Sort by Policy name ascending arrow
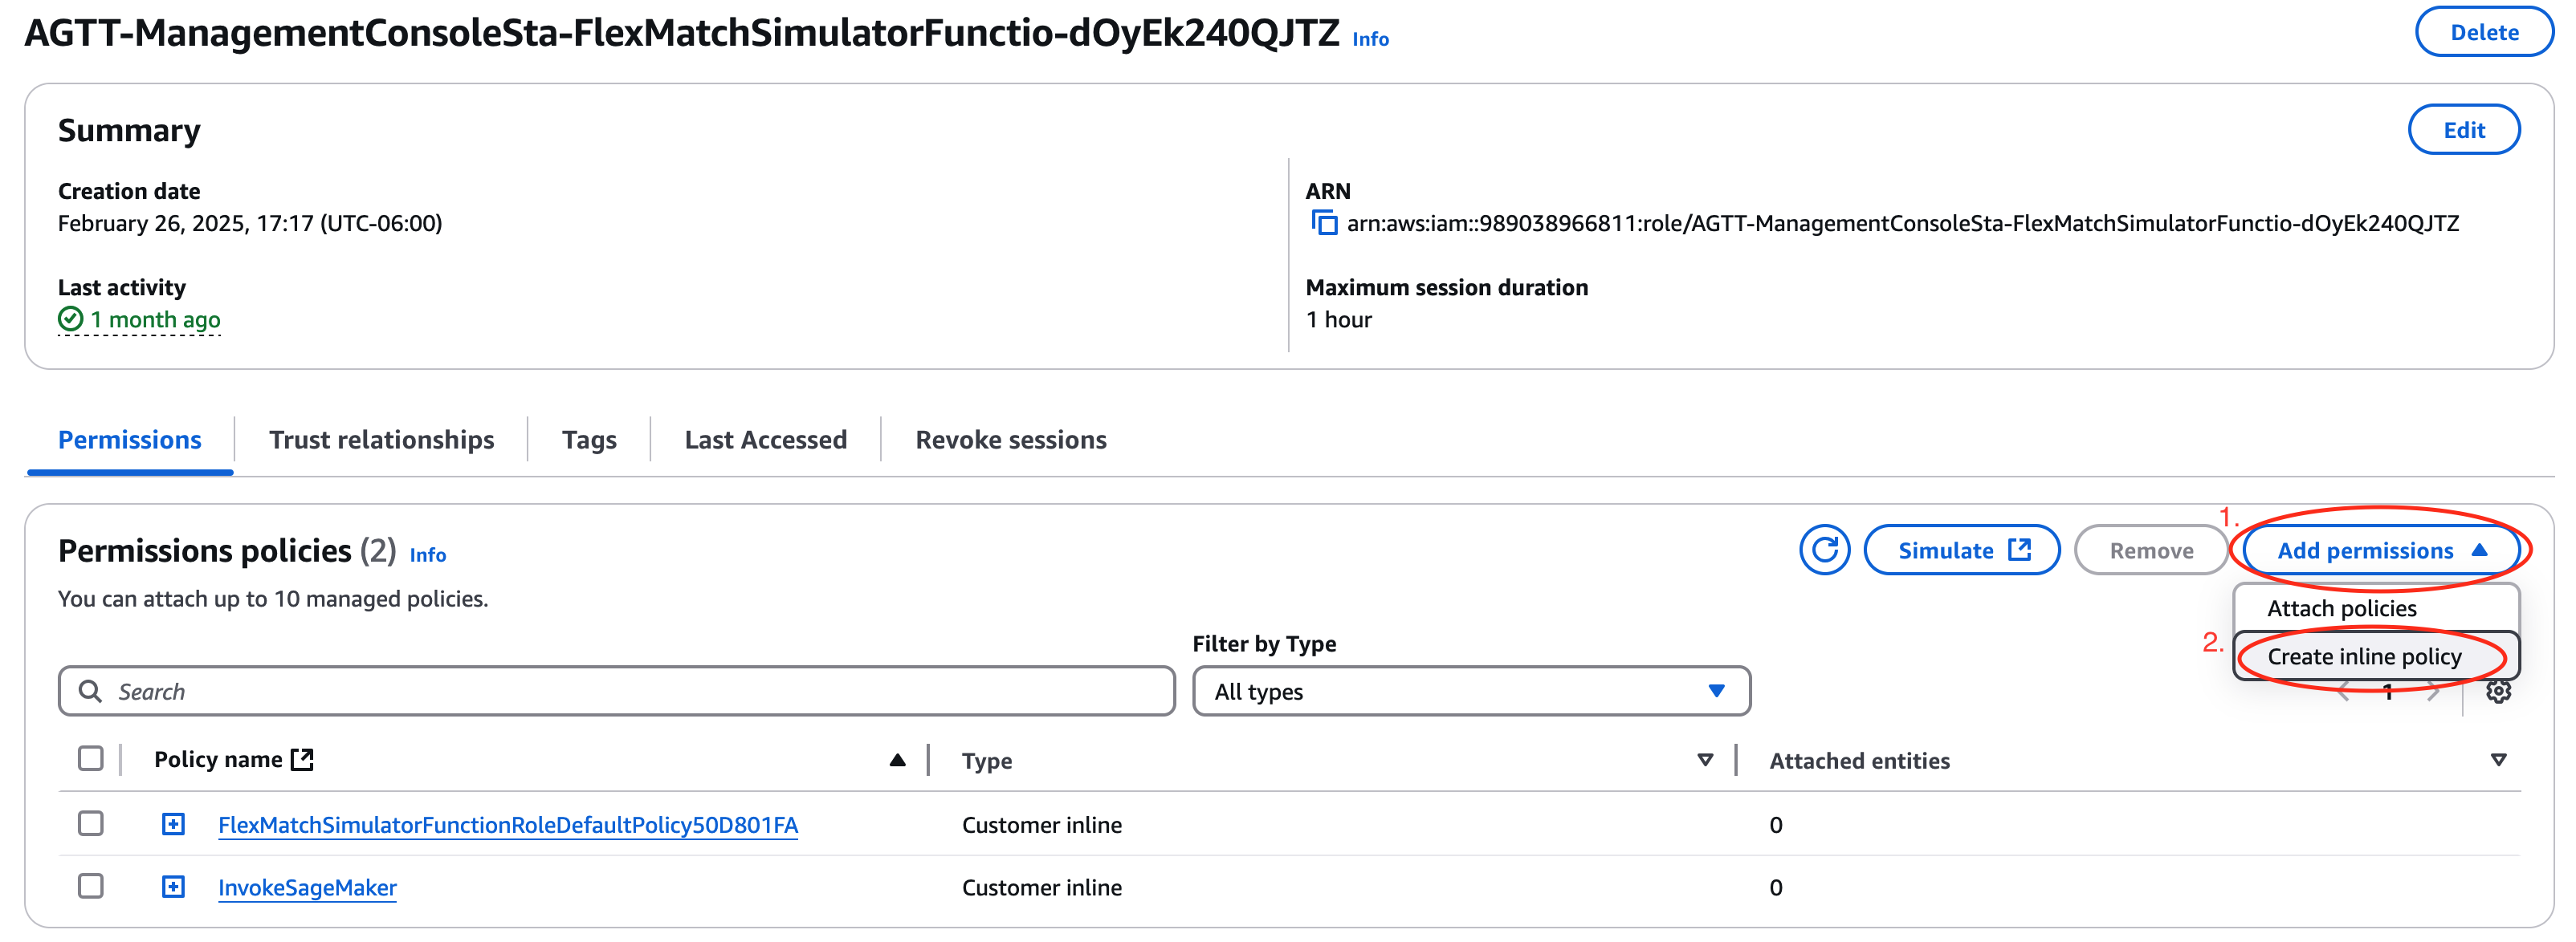Screen dimensions: 2576x942 click(897, 760)
